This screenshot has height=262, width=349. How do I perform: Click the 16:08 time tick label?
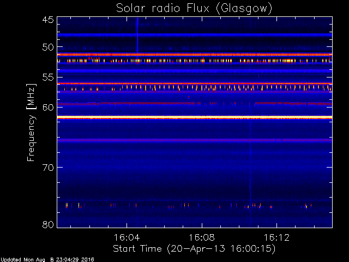[x=202, y=238]
